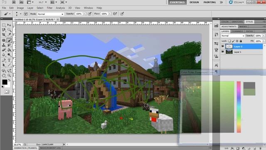Launch Bridge from application bar

(x=14, y=2)
